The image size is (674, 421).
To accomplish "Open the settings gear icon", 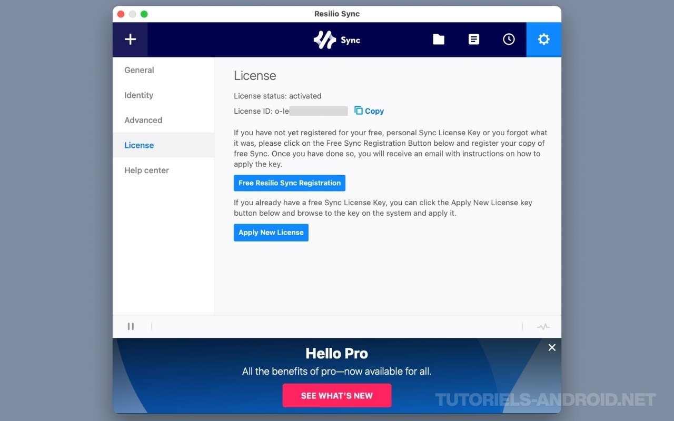I will coord(543,39).
